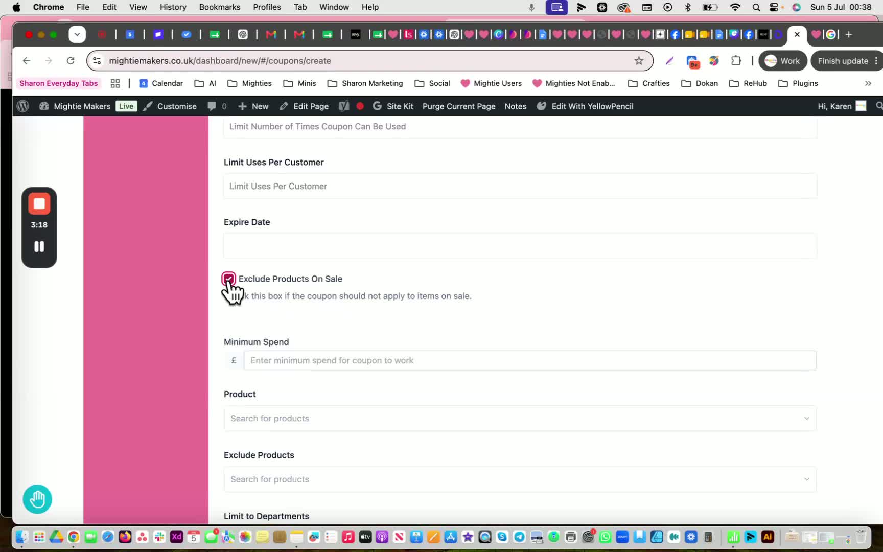
Task: Click Edit With YellowPencil
Action: 585,106
